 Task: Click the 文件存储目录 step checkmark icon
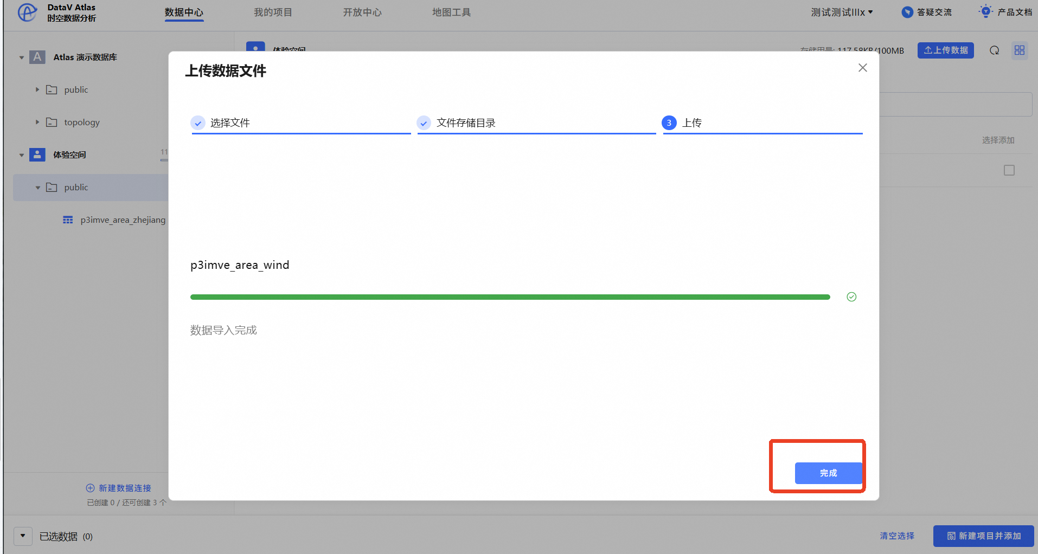[x=424, y=123]
